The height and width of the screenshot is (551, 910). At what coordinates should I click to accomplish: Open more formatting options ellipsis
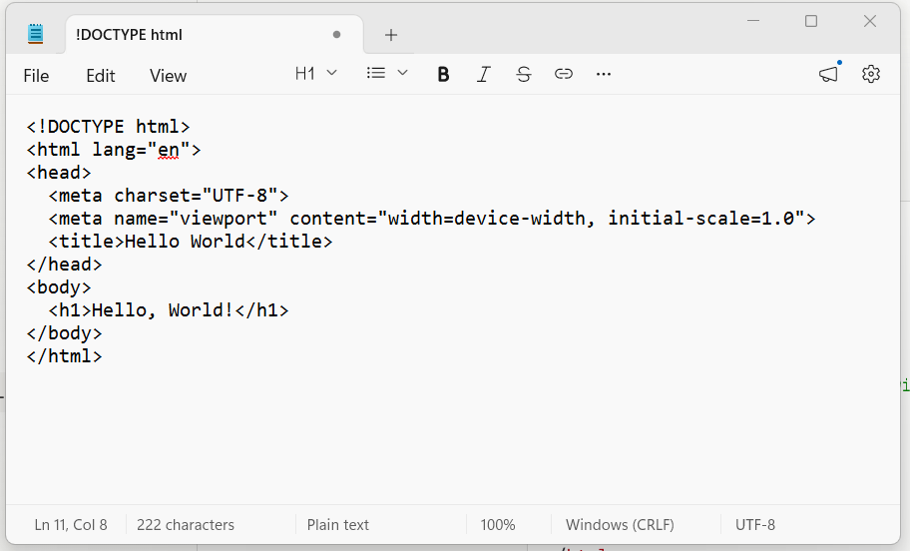click(603, 74)
